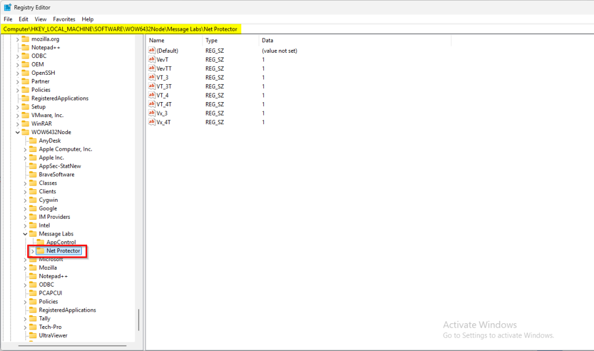The width and height of the screenshot is (594, 351).
Task: Click the UltraViewer folder icon
Action: tap(33, 335)
